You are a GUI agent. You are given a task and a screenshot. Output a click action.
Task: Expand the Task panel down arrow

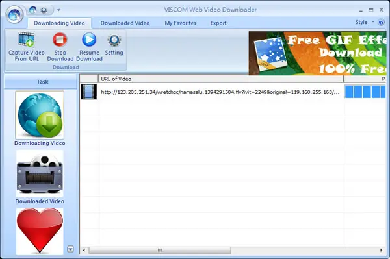(x=70, y=249)
